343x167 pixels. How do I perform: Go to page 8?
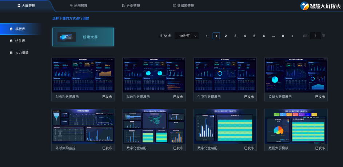click(x=283, y=36)
